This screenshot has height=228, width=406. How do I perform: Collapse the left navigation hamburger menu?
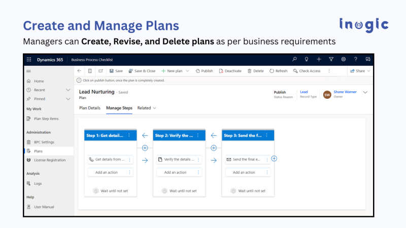[x=28, y=71]
